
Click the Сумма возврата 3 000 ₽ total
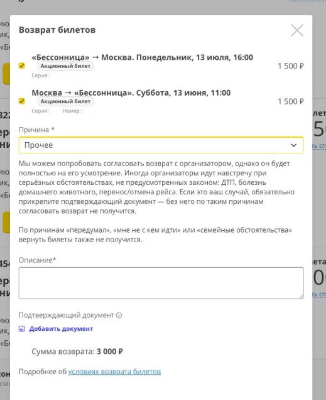point(77,352)
